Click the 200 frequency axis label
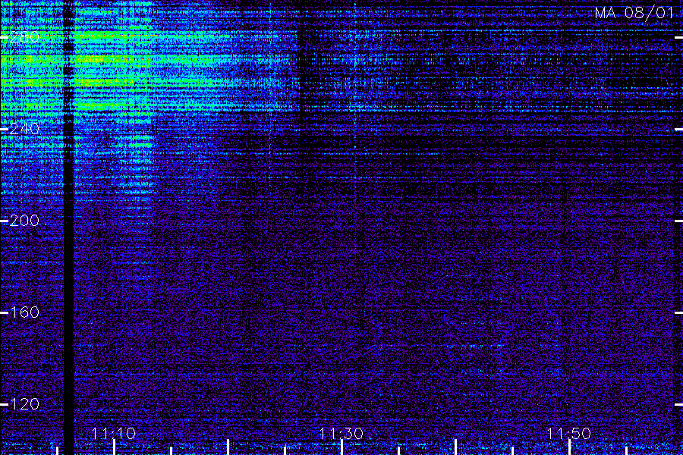The width and height of the screenshot is (683, 455). pos(24,221)
